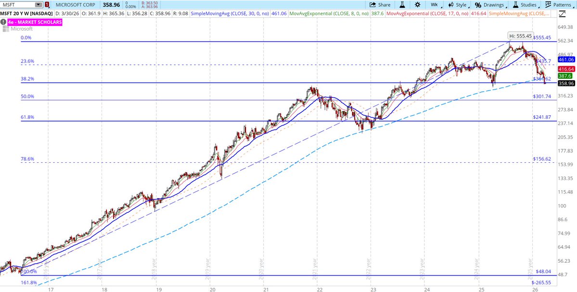Open the Studies menu
This screenshot has width=577, height=292.
click(x=527, y=5)
